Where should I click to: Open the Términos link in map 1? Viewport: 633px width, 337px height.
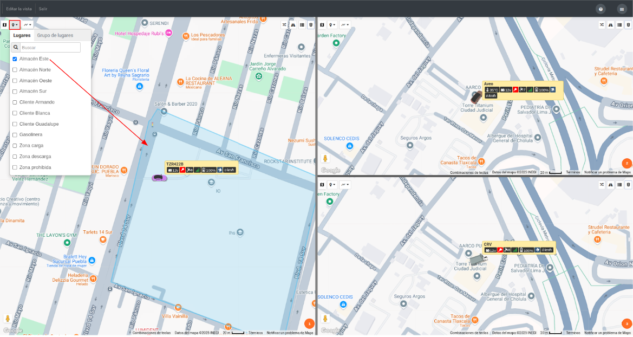pyautogui.click(x=256, y=333)
